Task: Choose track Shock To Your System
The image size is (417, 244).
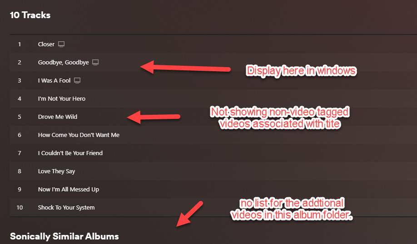Action: tap(66, 208)
